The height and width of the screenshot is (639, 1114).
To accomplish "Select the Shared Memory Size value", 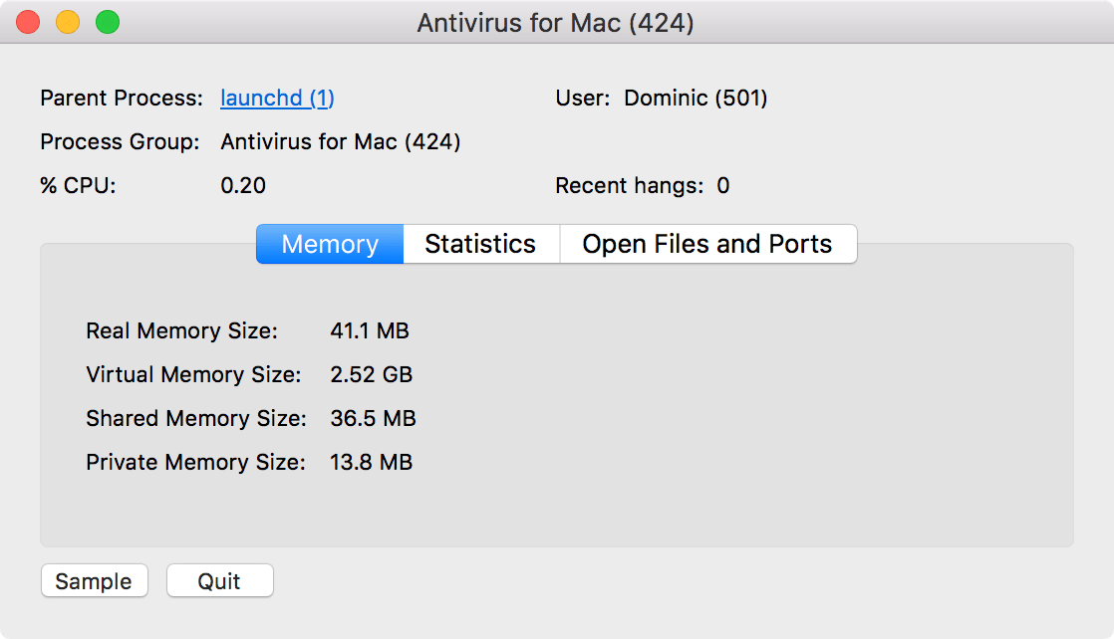I will 373,418.
